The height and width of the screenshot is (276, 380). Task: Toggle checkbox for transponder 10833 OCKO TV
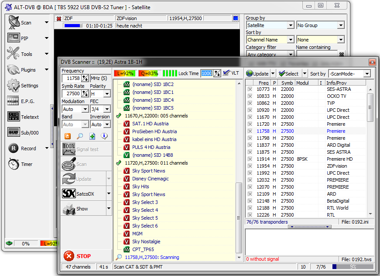click(x=250, y=96)
